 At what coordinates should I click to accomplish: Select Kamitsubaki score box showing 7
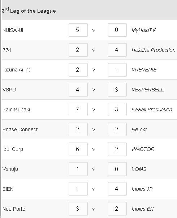(78, 109)
